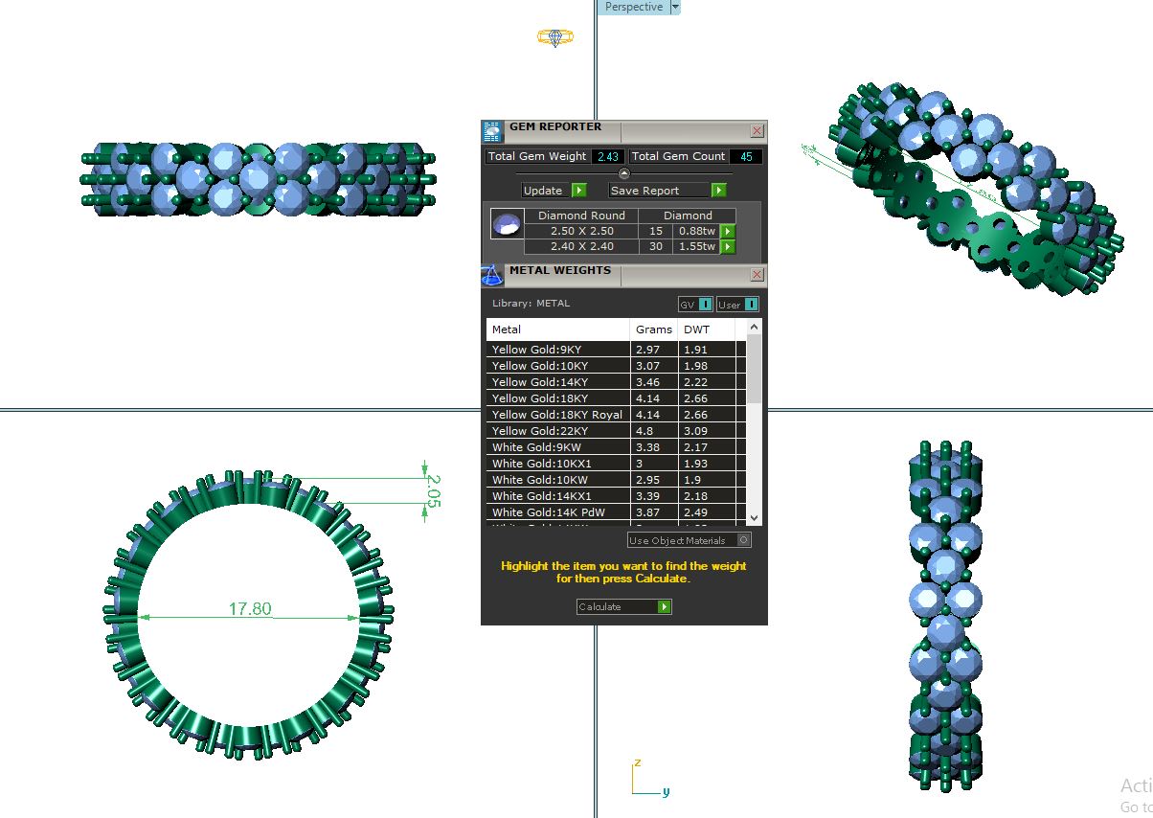Select the Yellow Gold:9KY row

click(616, 350)
